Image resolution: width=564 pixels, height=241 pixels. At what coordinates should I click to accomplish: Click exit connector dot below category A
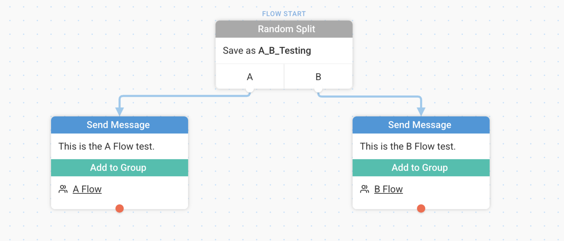coord(250,89)
